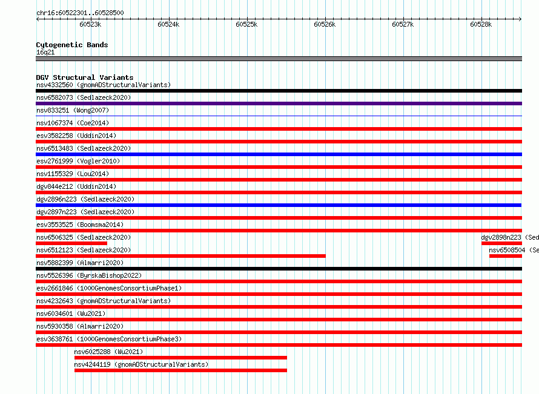Image resolution: width=539 pixels, height=394 pixels.
Task: Click the red bar under nsv6512123
Action: (181, 256)
